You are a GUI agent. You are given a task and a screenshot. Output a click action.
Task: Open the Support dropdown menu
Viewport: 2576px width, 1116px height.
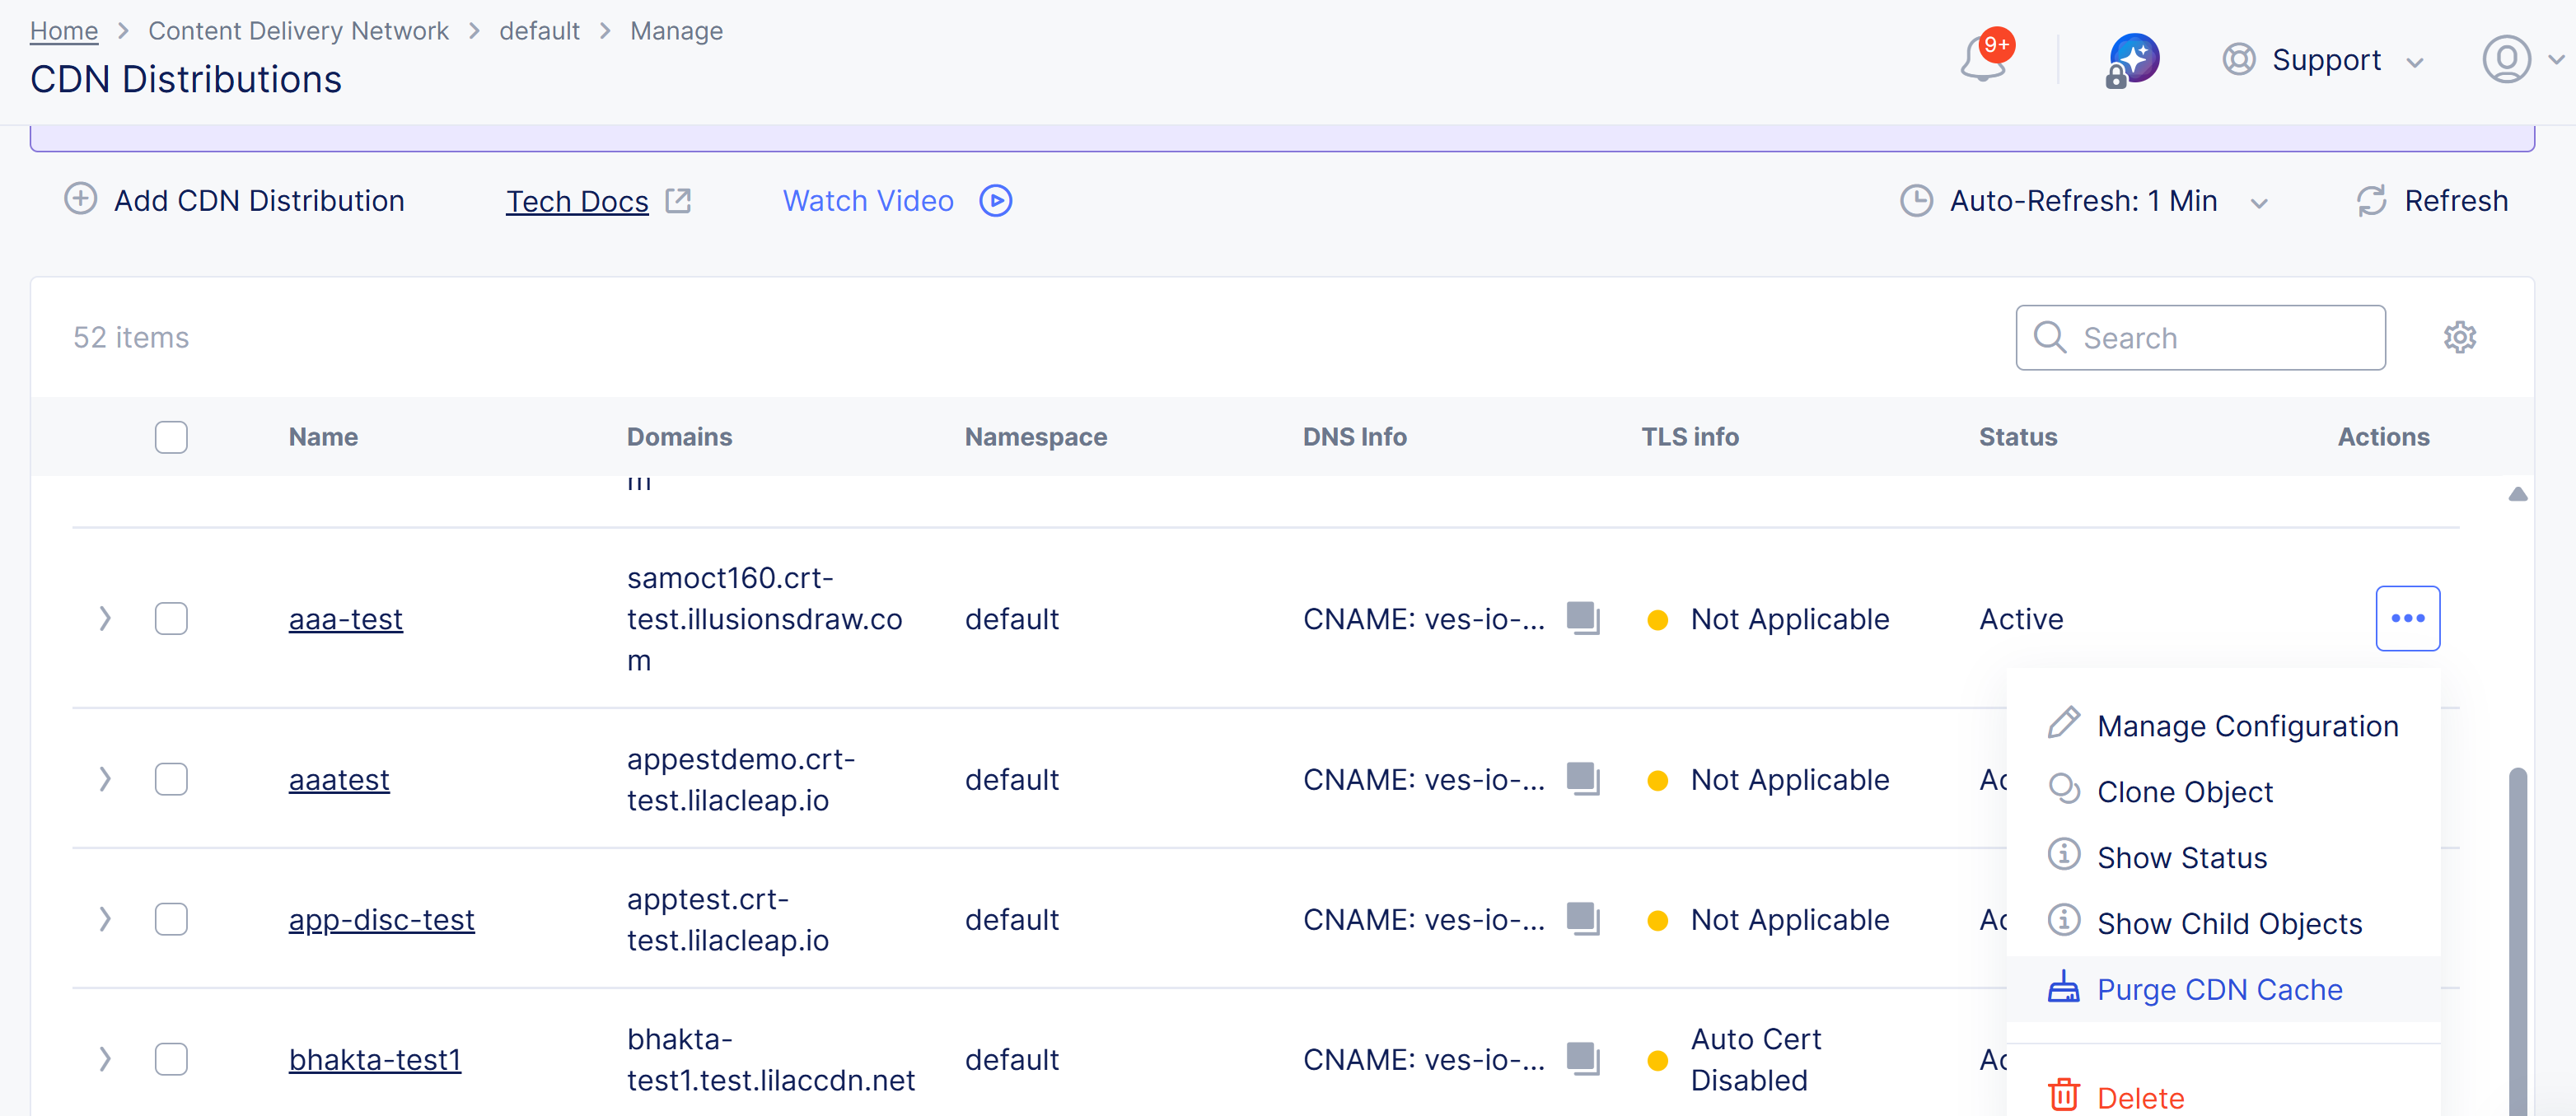(2324, 60)
